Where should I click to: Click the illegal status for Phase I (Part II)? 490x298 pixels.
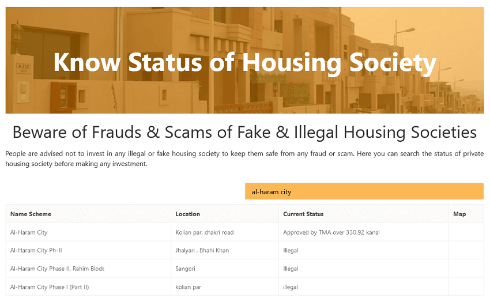click(291, 287)
